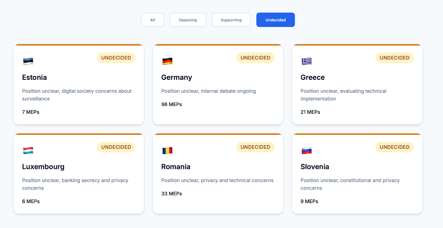Switch to the Supporting filter

point(231,20)
